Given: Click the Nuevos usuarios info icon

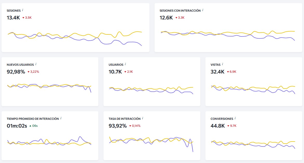Looking at the screenshot, I should click(x=36, y=64).
